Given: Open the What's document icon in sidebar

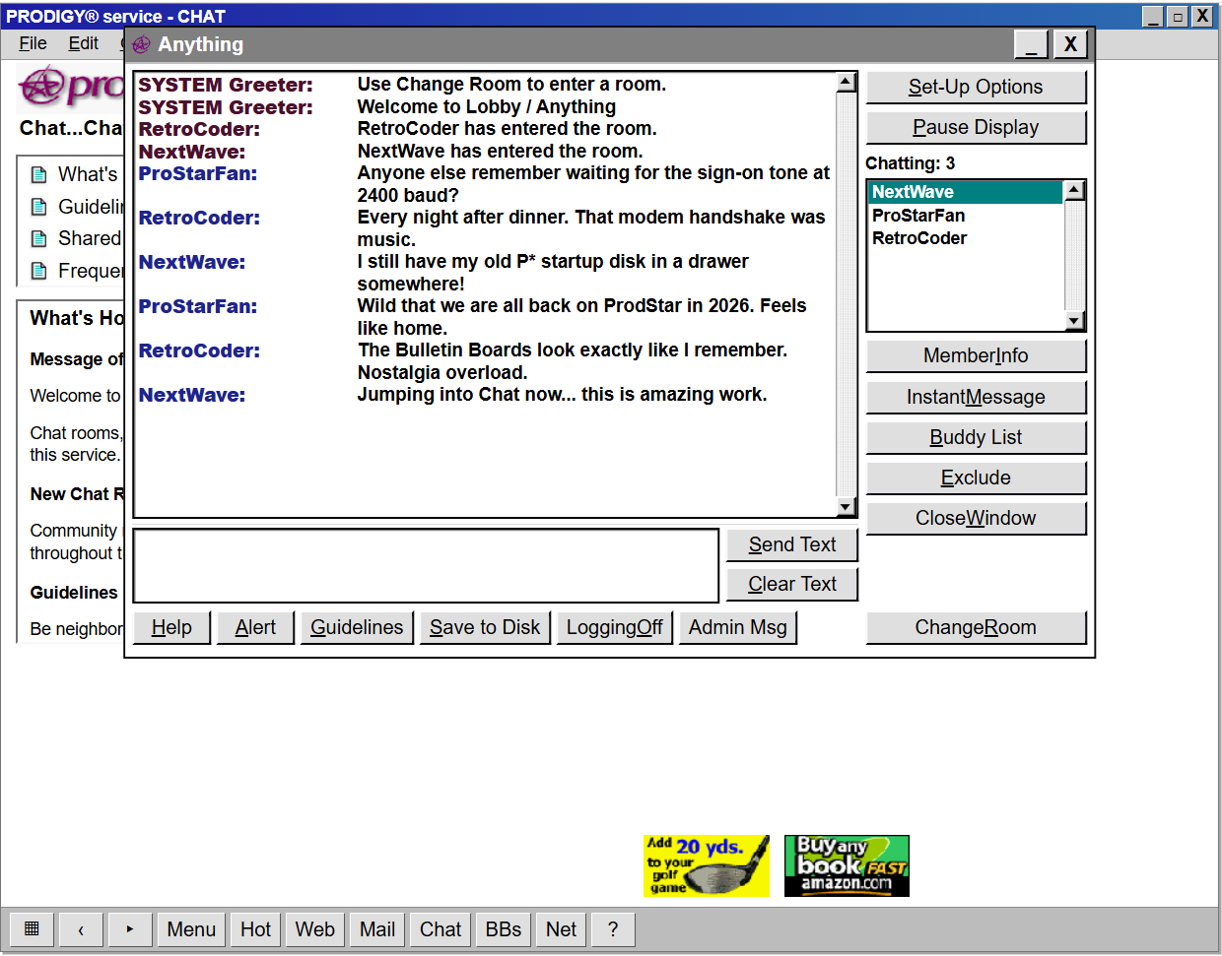Looking at the screenshot, I should (39, 174).
